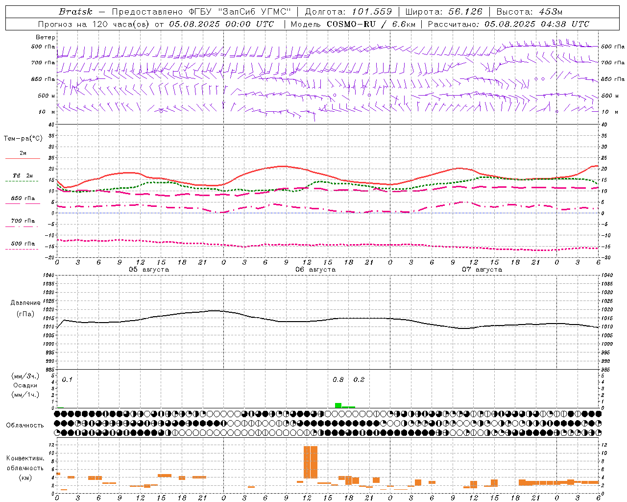
Task: Click the tall green precipitation bar
Action: [x=338, y=405]
